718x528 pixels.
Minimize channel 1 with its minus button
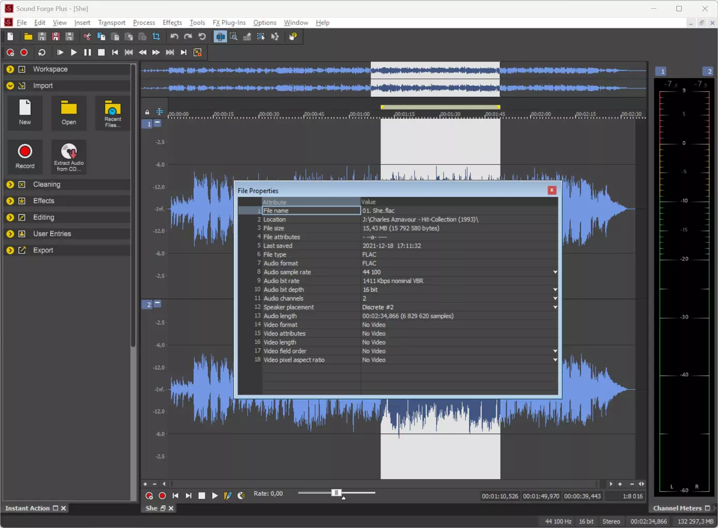[157, 123]
